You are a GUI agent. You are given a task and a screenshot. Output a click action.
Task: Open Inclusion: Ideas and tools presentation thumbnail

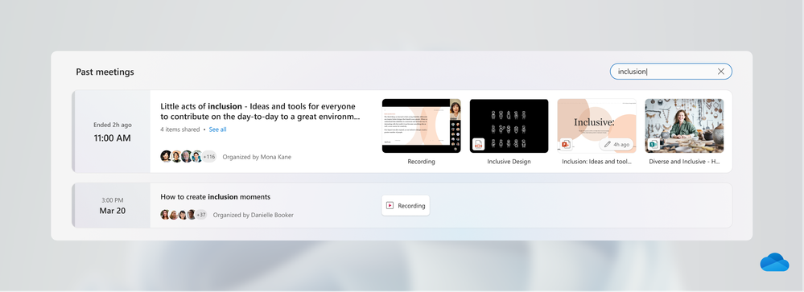(597, 126)
